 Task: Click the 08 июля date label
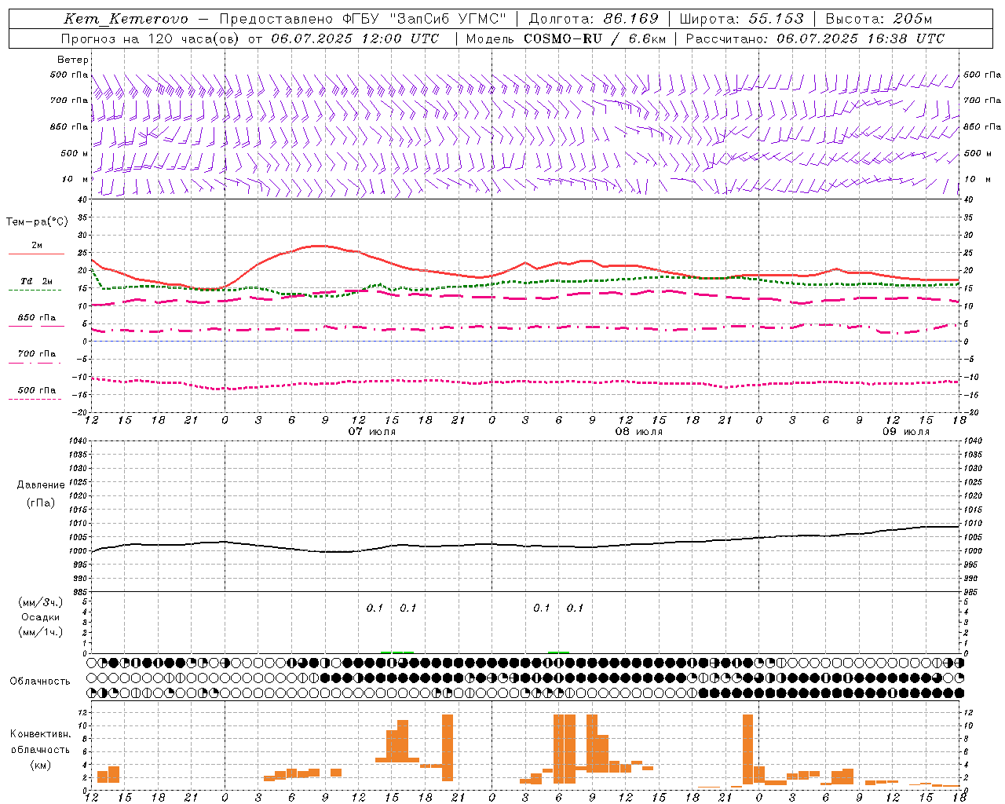pos(638,432)
